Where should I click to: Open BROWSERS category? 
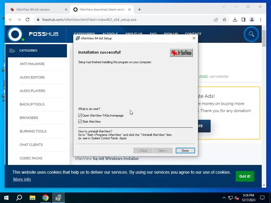(x=29, y=118)
